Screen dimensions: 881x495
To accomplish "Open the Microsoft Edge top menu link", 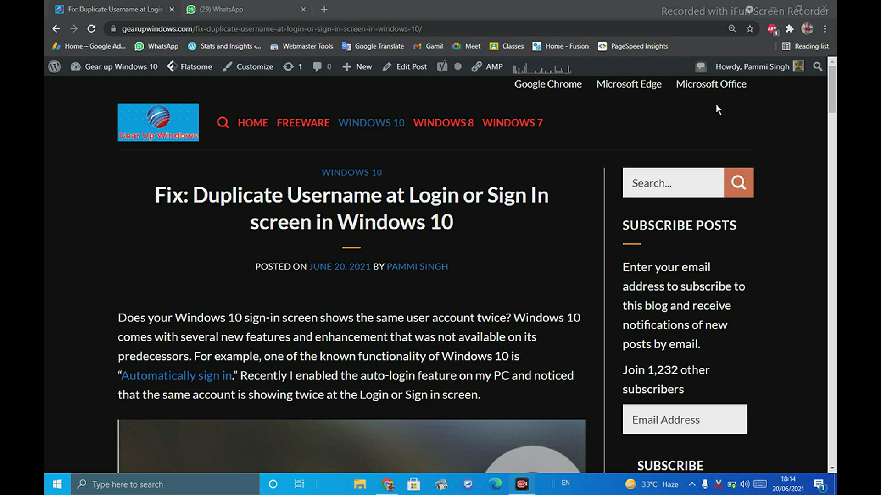I will click(x=629, y=84).
